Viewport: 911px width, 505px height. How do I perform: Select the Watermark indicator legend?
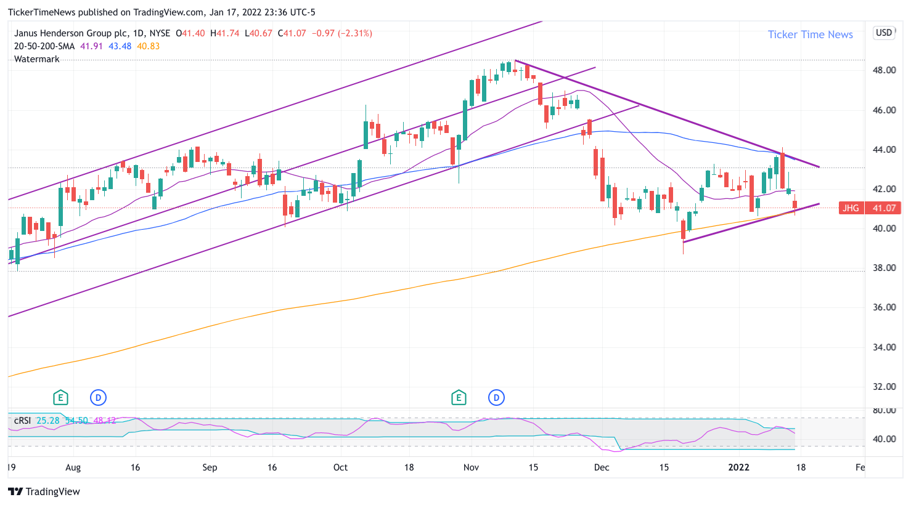pyautogui.click(x=37, y=59)
